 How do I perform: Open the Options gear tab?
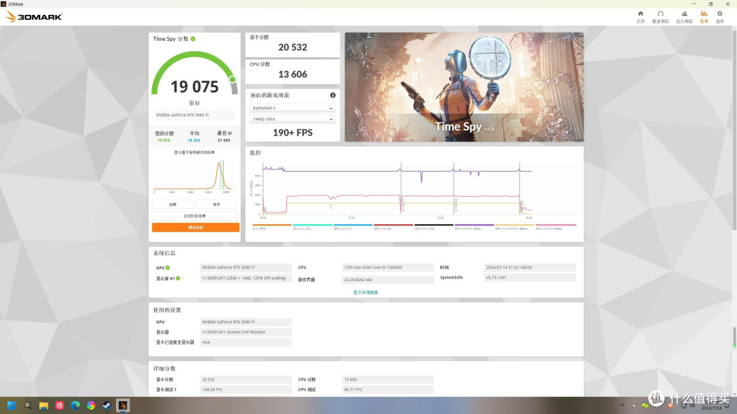tap(720, 17)
